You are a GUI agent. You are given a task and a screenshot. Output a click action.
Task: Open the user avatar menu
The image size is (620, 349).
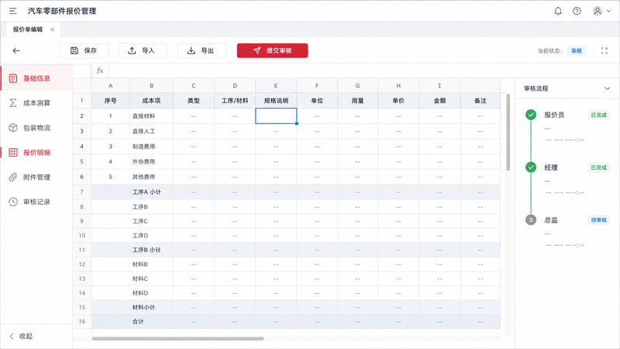[x=601, y=11]
